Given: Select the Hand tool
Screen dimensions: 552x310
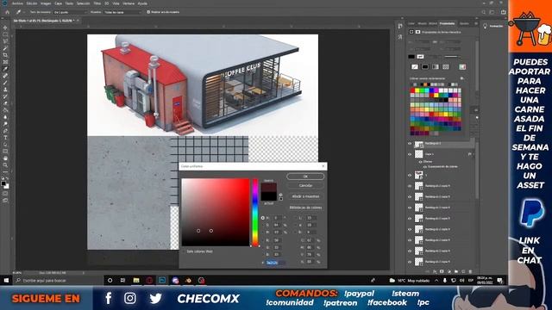Looking at the screenshot, I should pos(5,158).
